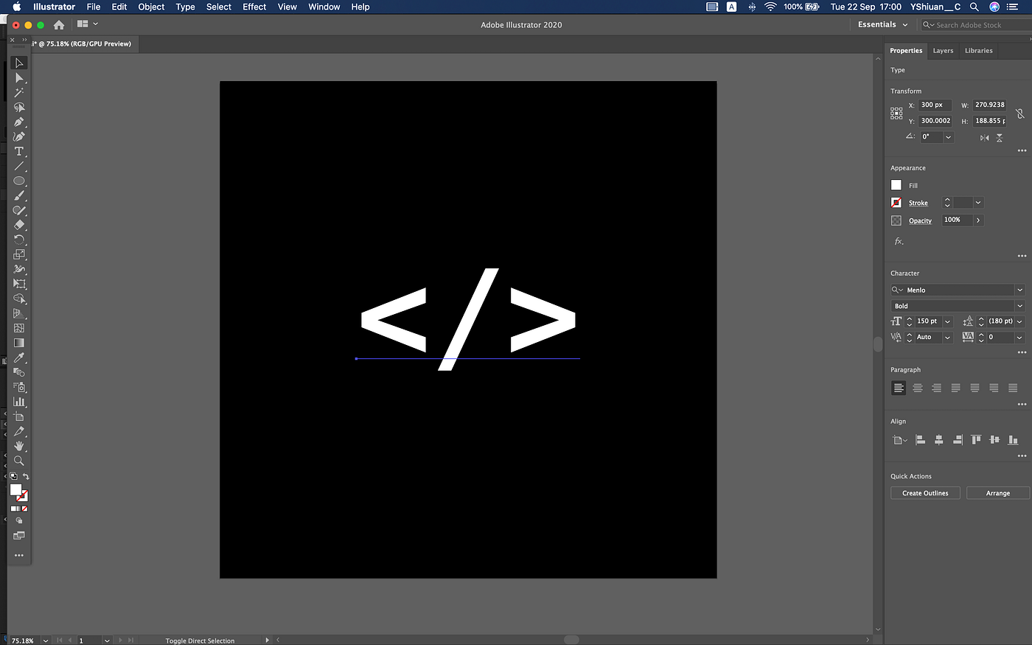Screen dimensions: 1032x645
Task: Select the Ellipse tool
Action: pos(19,181)
